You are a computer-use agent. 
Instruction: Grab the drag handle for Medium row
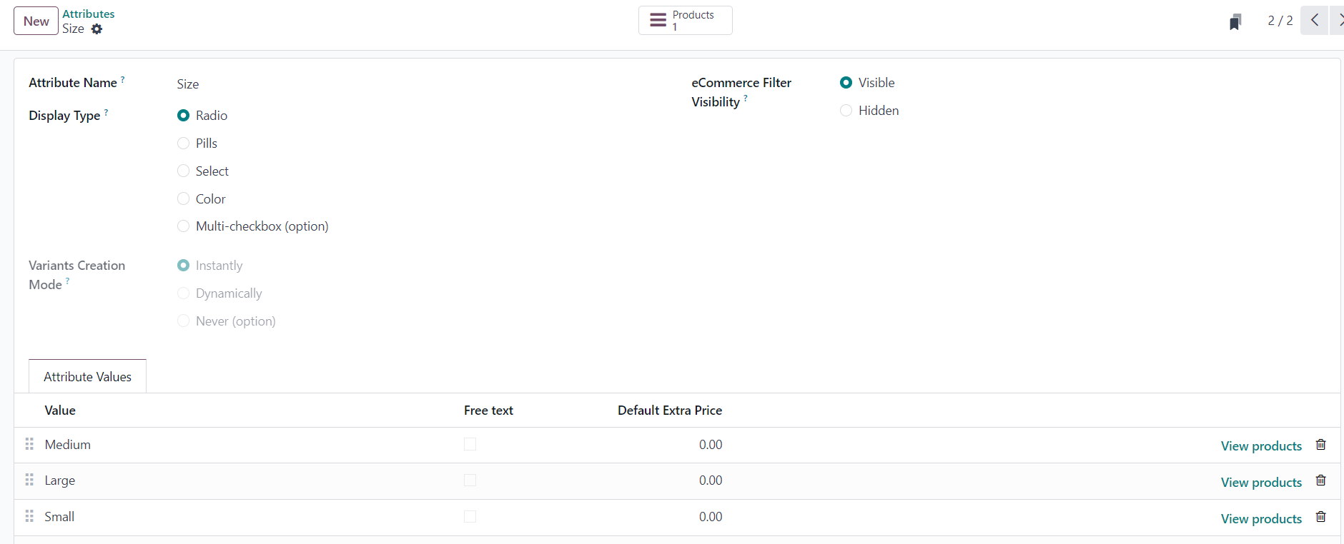click(x=29, y=445)
